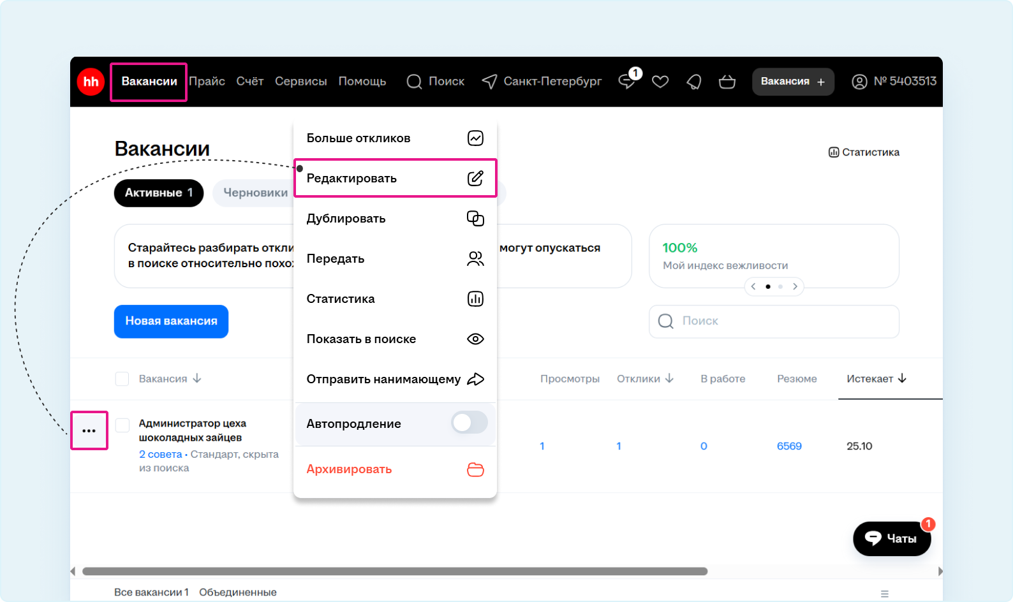1013x602 pixels.
Task: Click the three-dots menu for the vacancy
Action: (89, 431)
